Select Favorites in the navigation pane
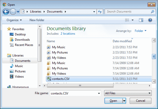 pos(18,29)
